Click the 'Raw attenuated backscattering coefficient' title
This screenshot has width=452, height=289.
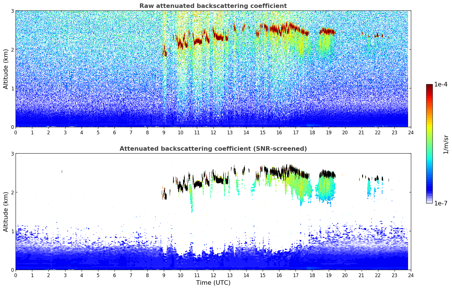click(213, 6)
